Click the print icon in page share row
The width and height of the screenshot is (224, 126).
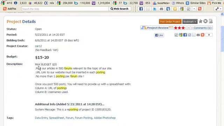[x=198, y=35]
